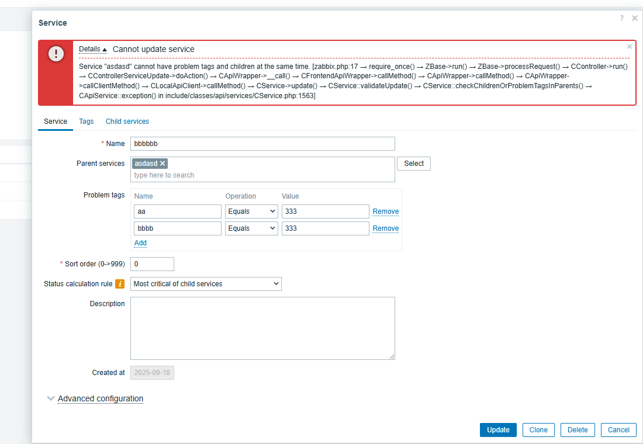Screen dimensions: 643x444
Task: Click the Status calculation rule info icon
Action: pyautogui.click(x=120, y=284)
